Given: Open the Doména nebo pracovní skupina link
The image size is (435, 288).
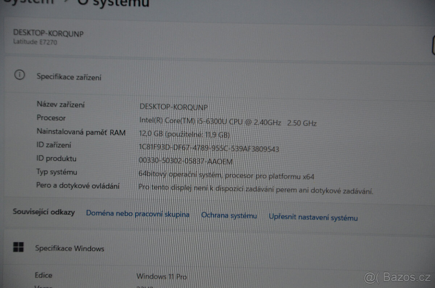Looking at the screenshot, I should [x=138, y=214].
